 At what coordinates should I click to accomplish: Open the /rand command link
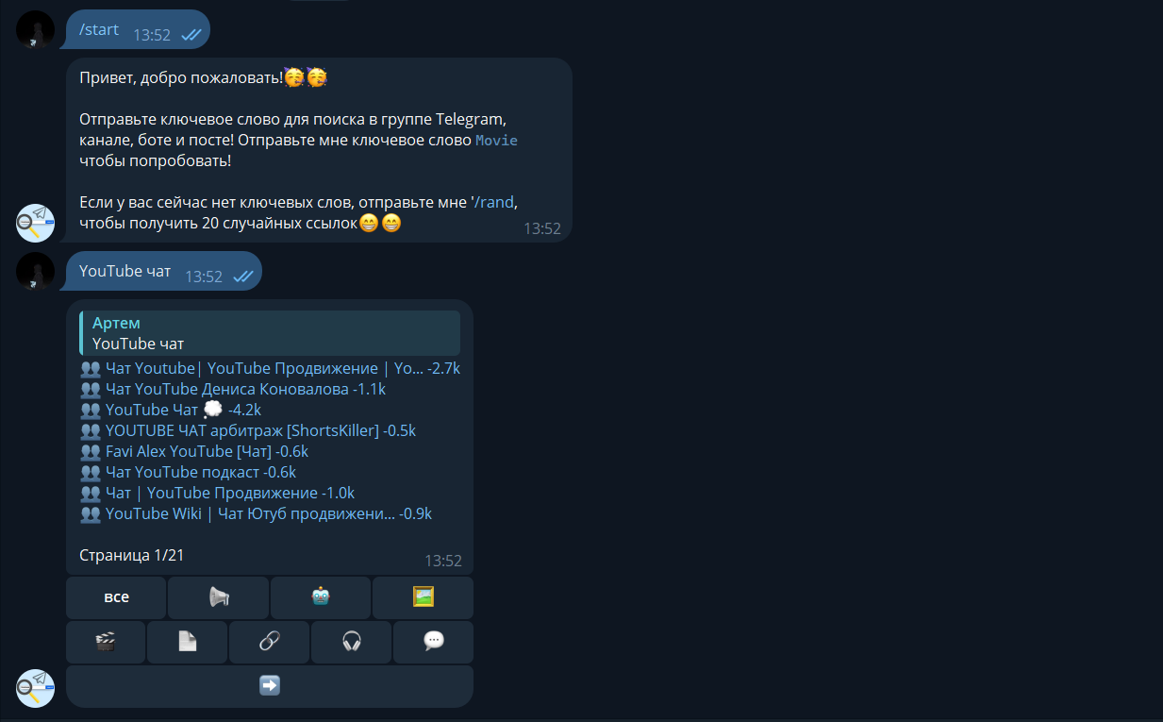[x=496, y=202]
